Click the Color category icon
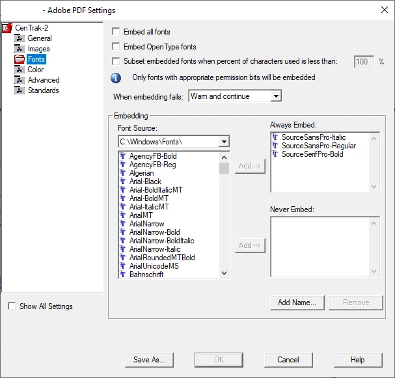 coord(20,70)
